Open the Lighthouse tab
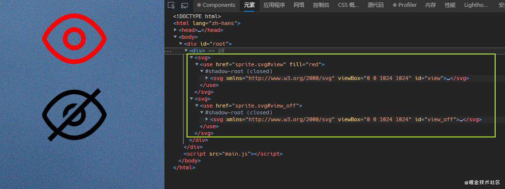The image size is (505, 189). (x=476, y=5)
